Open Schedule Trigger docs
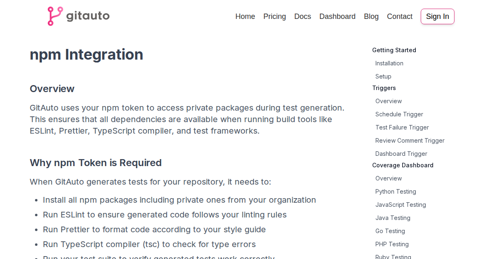The height and width of the screenshot is (259, 494). point(399,114)
